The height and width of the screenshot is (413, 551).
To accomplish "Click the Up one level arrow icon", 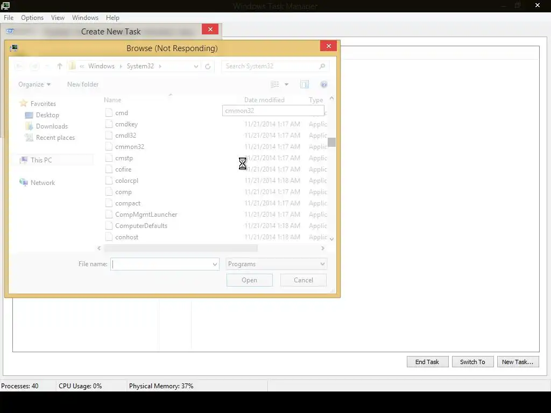I will 59,66.
